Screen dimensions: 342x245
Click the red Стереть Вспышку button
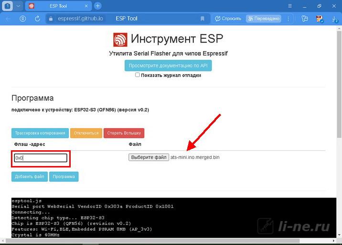[124, 133]
